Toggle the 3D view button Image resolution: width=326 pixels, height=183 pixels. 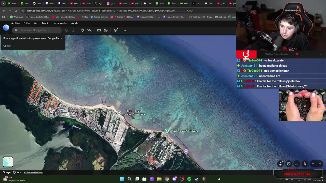(x=297, y=164)
